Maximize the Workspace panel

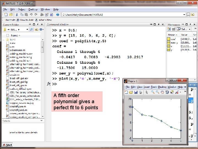tap(187, 25)
